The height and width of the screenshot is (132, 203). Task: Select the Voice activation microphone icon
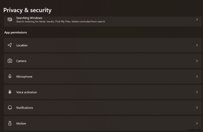10,92
